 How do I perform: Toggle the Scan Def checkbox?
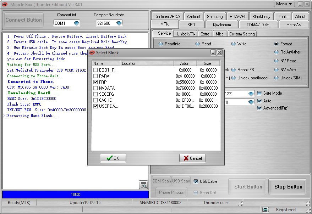pos(196,193)
